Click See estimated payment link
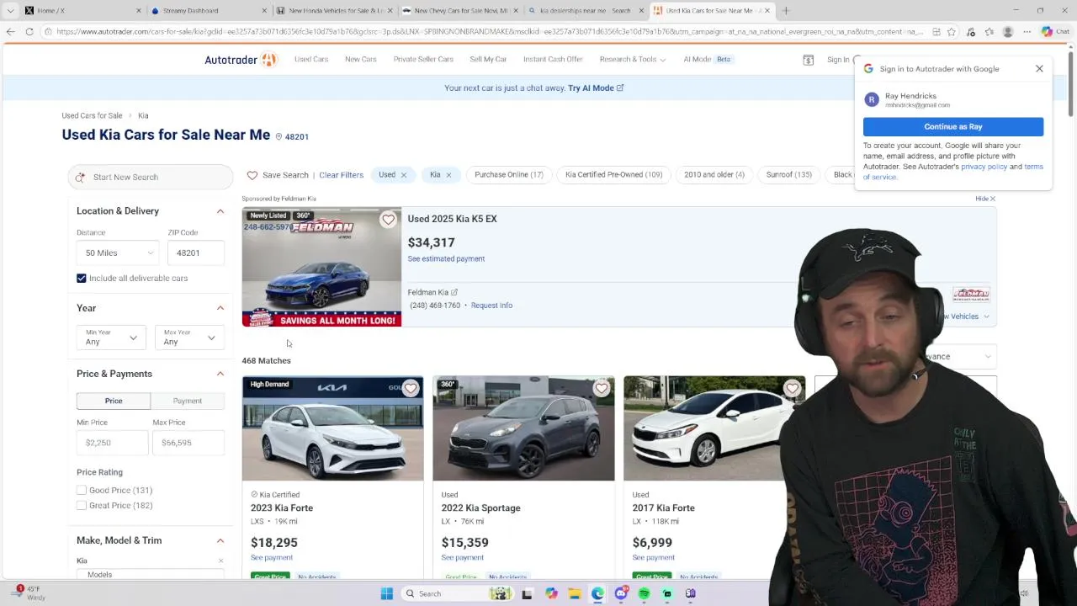 [446, 259]
